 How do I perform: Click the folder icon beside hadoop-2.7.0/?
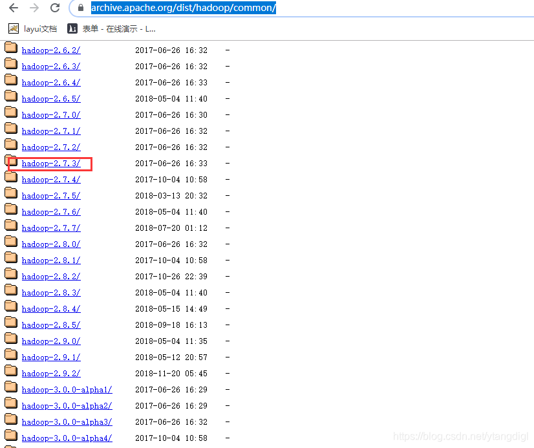[x=11, y=112]
